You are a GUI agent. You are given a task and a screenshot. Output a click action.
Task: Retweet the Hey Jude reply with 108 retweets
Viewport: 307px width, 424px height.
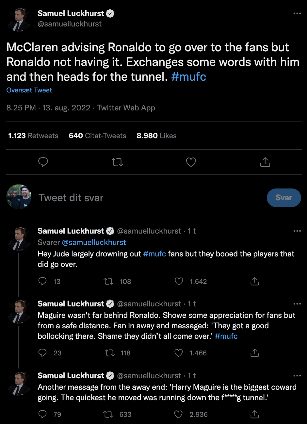coord(108,282)
